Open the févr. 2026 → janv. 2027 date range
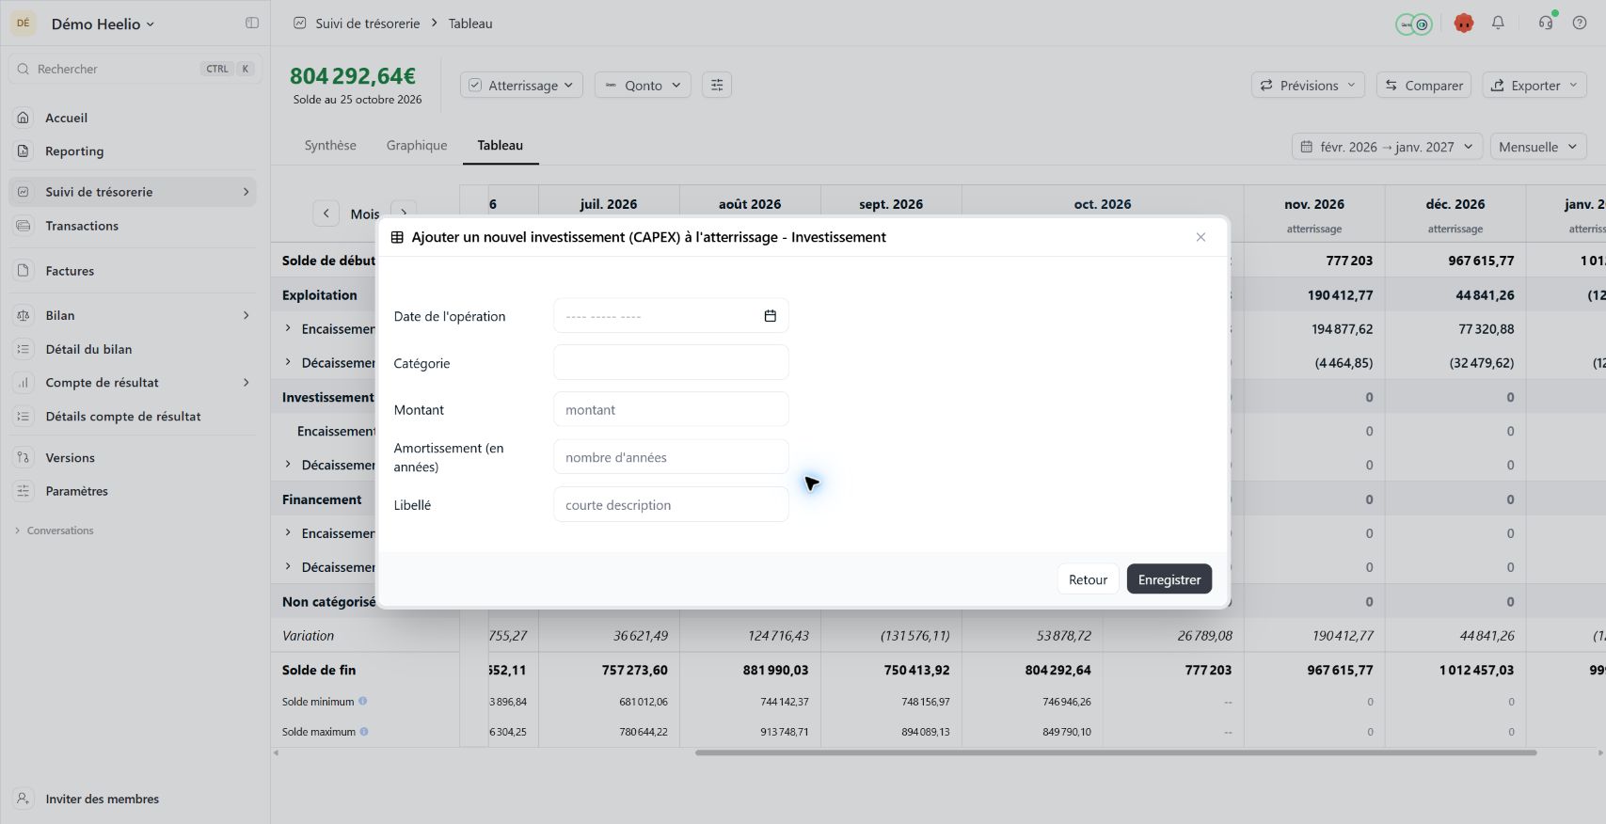The image size is (1606, 824). tap(1387, 147)
